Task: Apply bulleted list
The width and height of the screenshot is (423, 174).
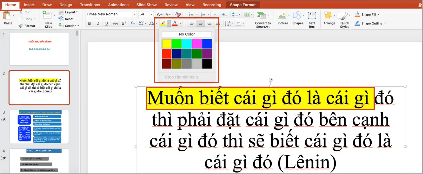Action: click(x=191, y=14)
